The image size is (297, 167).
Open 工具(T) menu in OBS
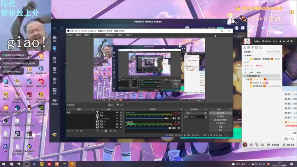point(120,35)
